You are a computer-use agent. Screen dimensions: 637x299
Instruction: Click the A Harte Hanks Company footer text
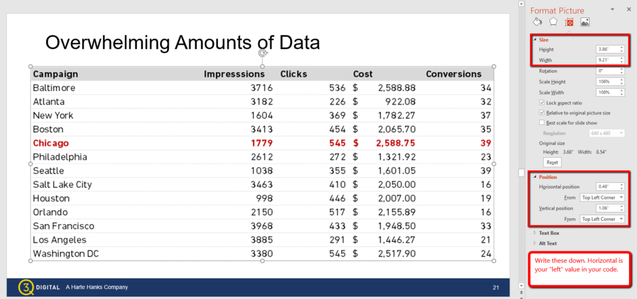tap(96, 287)
